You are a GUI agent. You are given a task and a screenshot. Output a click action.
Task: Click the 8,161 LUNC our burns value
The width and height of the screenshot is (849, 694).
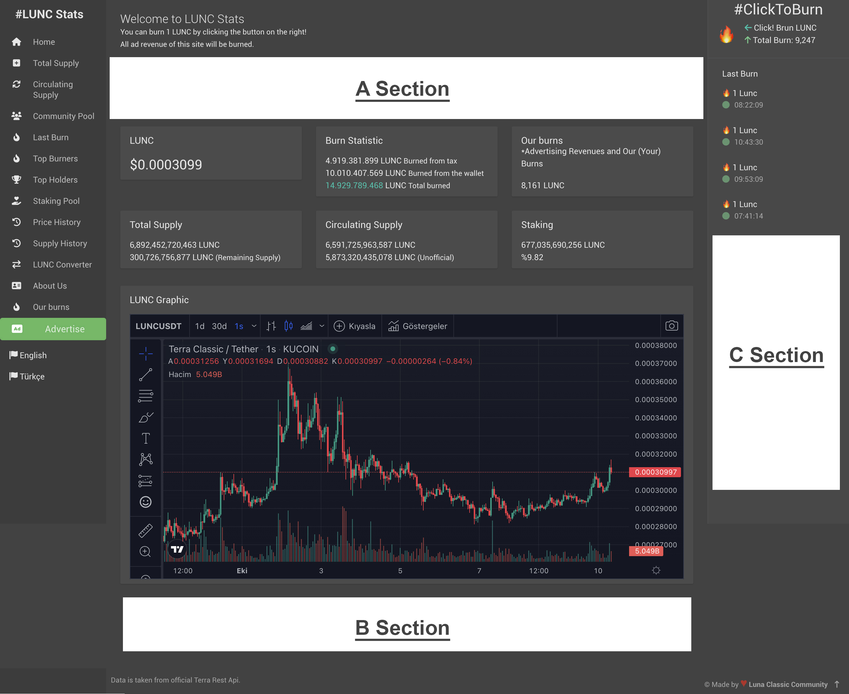(542, 186)
